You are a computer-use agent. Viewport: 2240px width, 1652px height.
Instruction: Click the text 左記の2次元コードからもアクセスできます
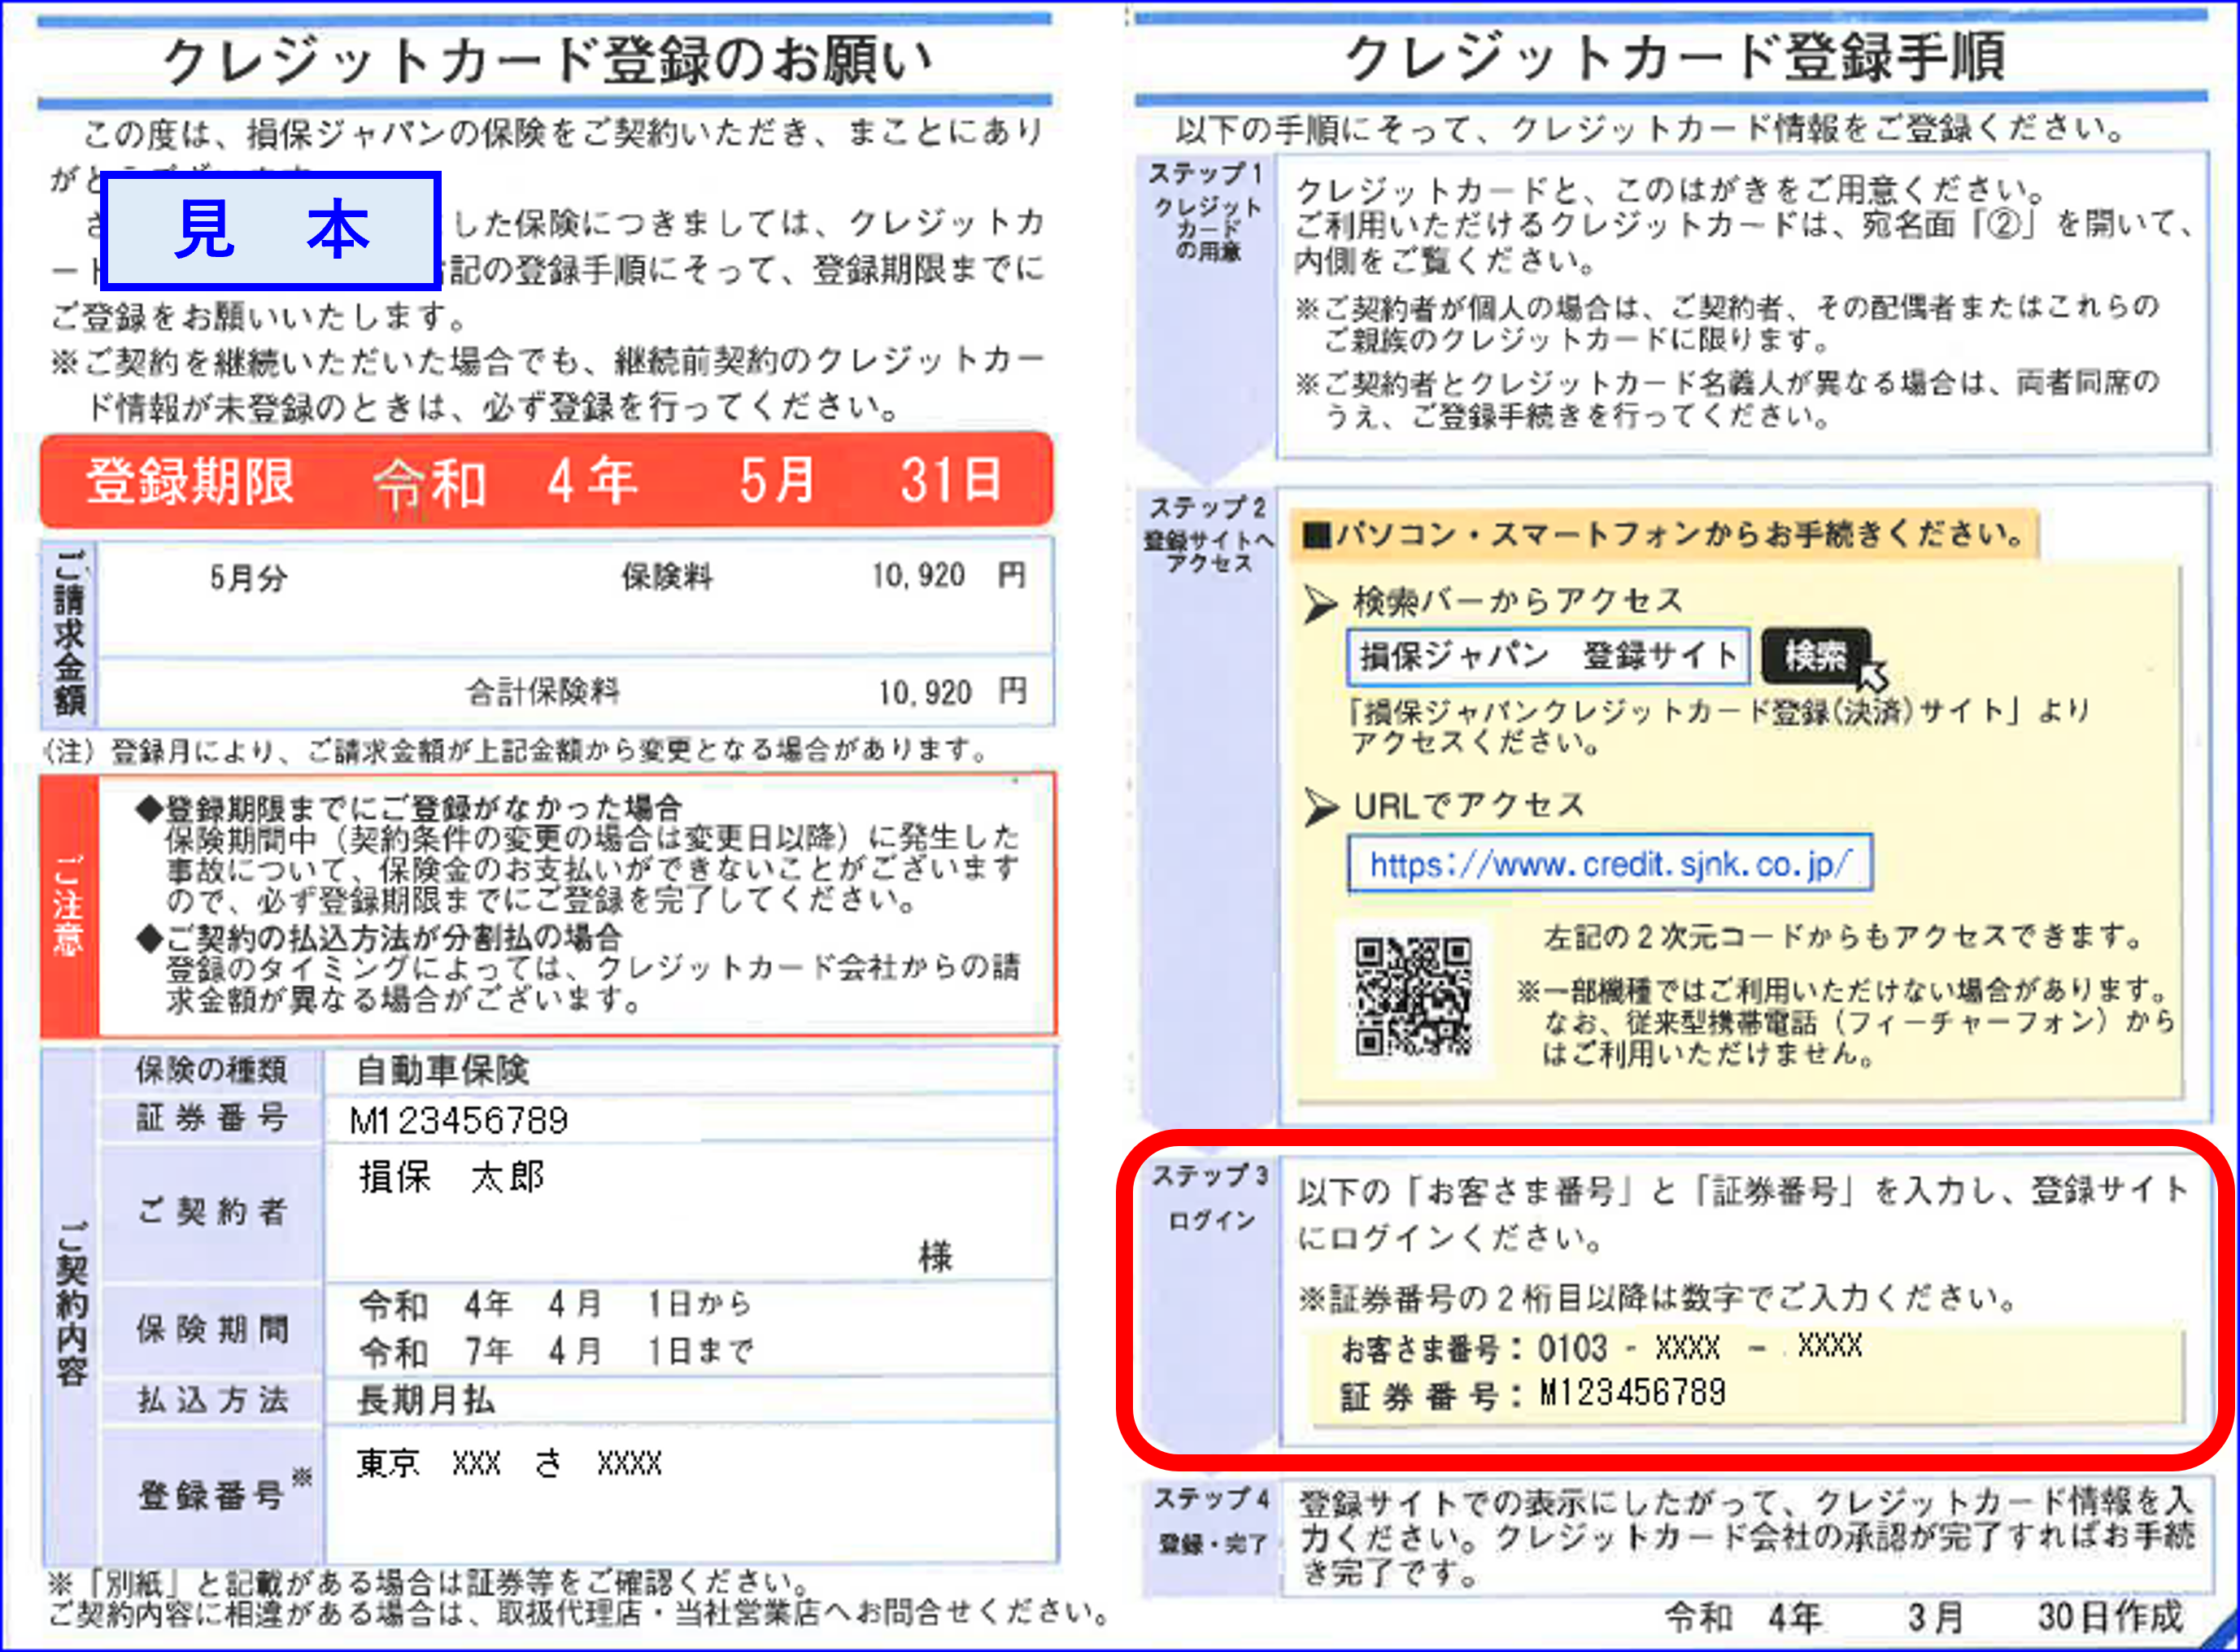1843,937
